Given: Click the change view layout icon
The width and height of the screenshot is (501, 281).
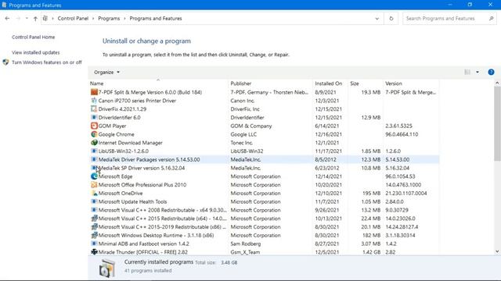Looking at the screenshot, I should pyautogui.click(x=467, y=72).
